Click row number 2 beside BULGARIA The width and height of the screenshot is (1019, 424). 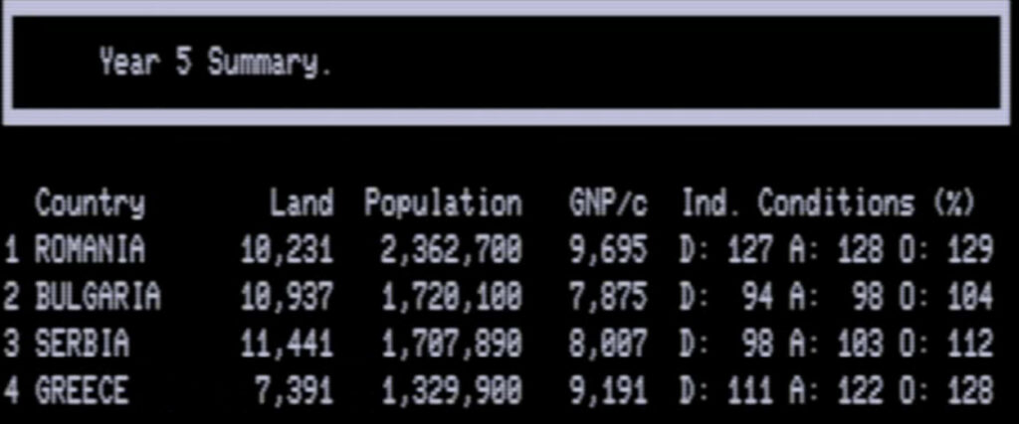[11, 297]
